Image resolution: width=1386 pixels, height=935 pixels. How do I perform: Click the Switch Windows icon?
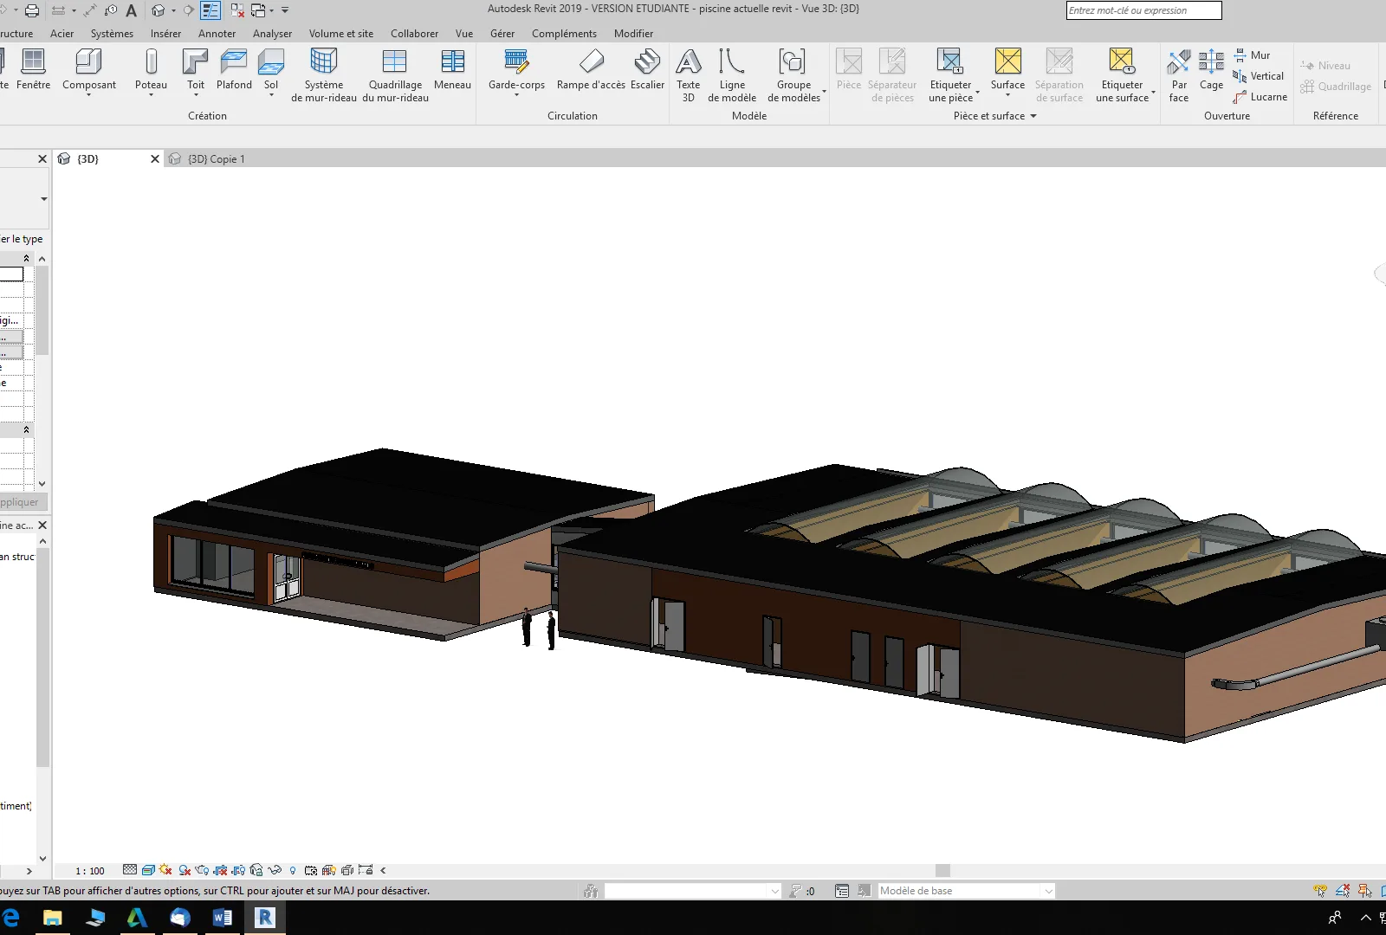(x=258, y=10)
